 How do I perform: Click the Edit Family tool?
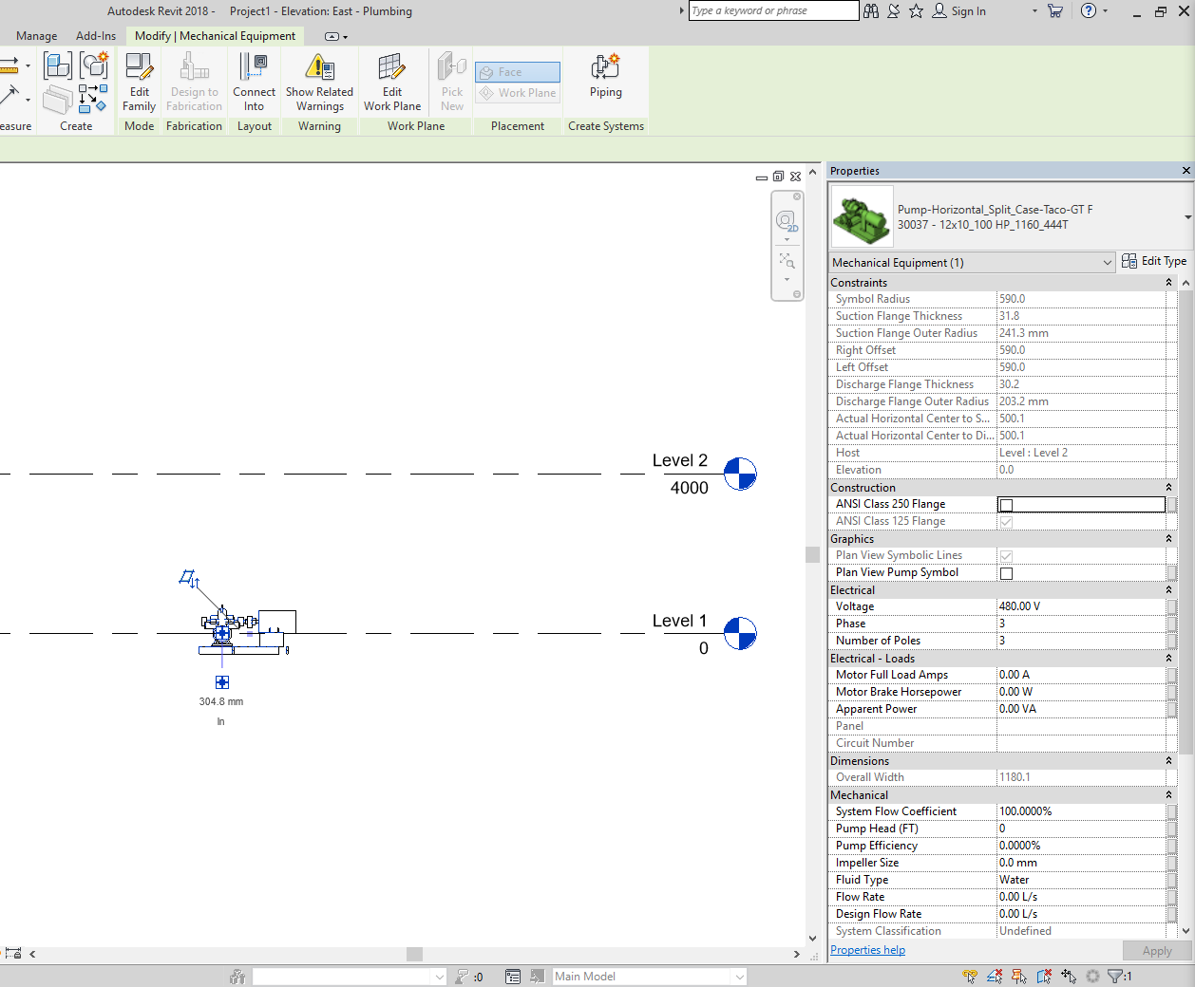(139, 82)
